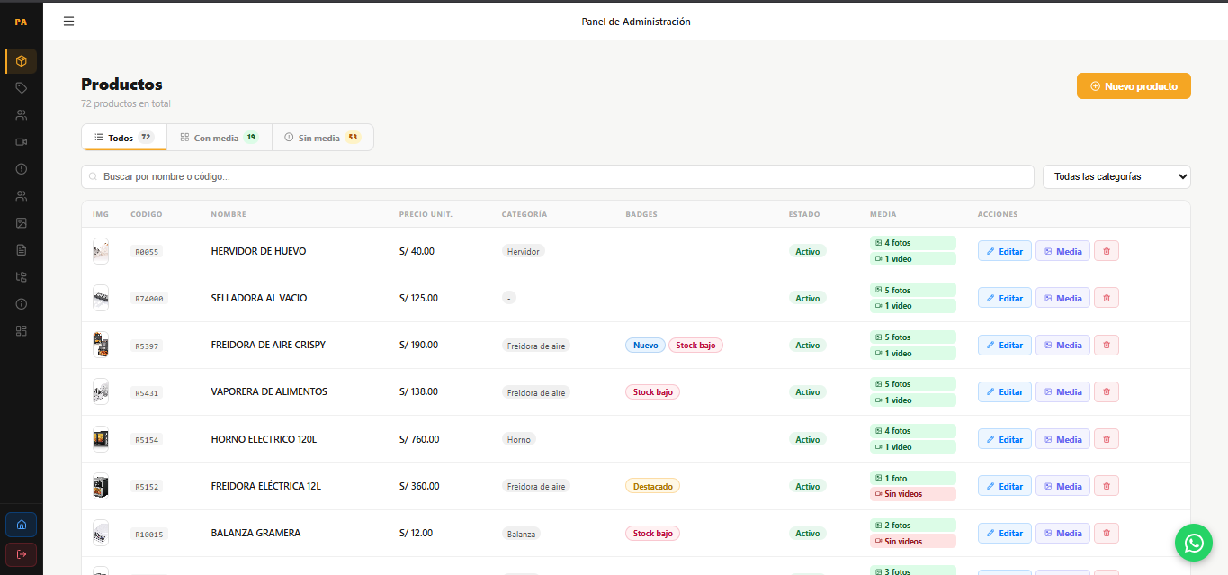Viewport: 1228px width, 575px height.
Task: Open the tag icon in sidebar
Action: pyautogui.click(x=22, y=88)
